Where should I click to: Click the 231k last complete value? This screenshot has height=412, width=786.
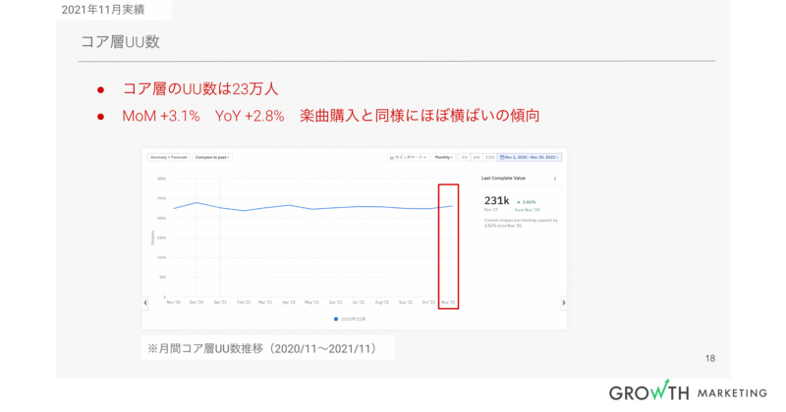(496, 200)
